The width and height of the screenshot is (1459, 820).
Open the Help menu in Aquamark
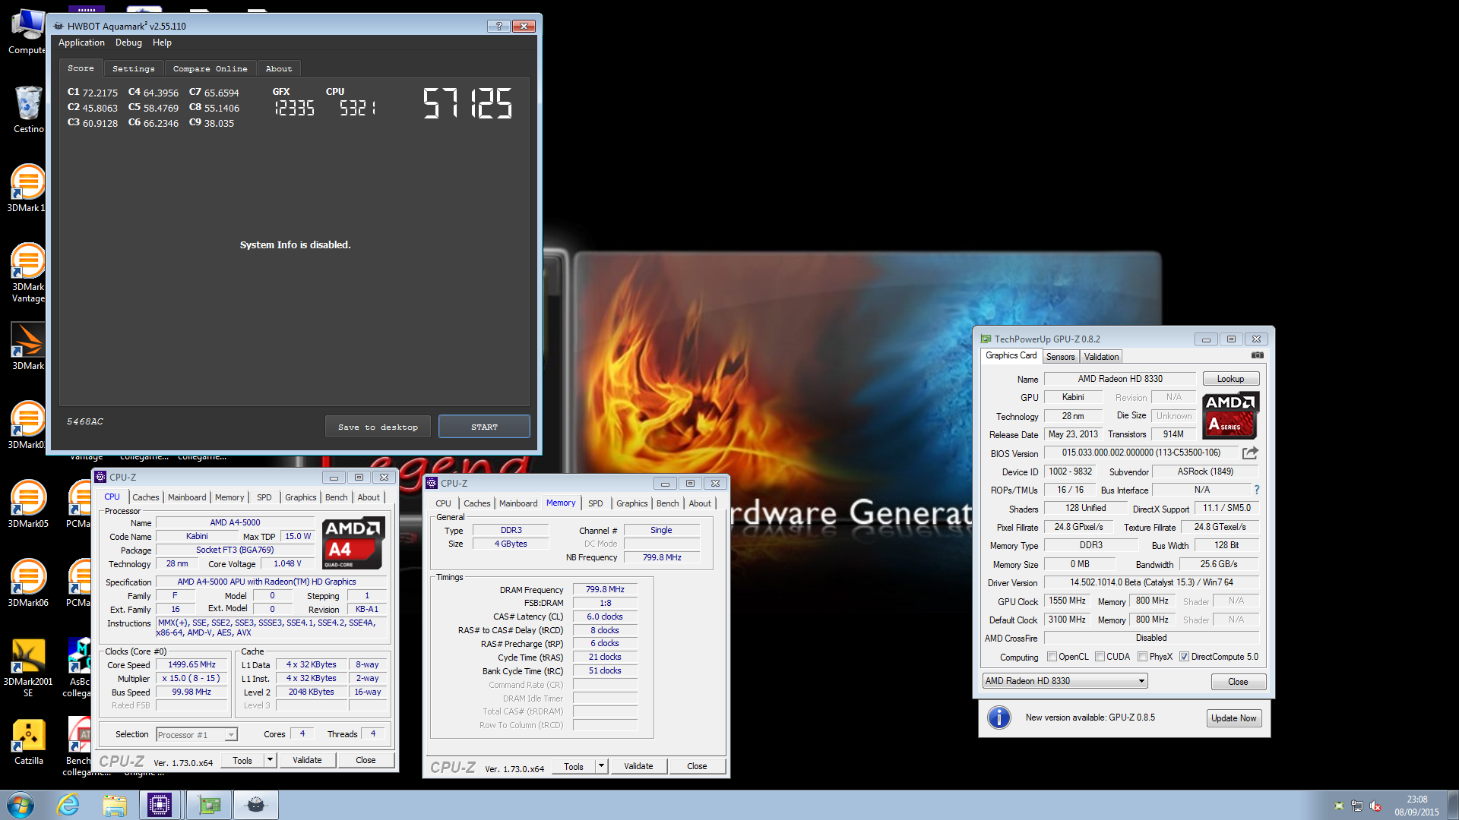click(x=162, y=43)
